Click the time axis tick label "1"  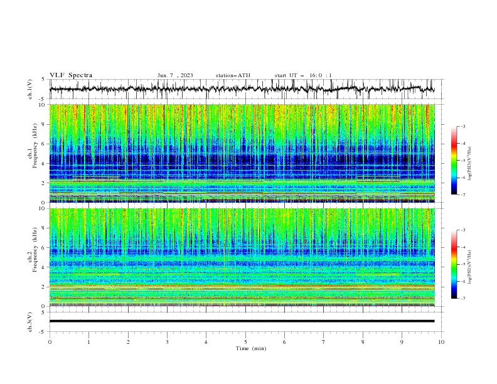pyautogui.click(x=88, y=342)
